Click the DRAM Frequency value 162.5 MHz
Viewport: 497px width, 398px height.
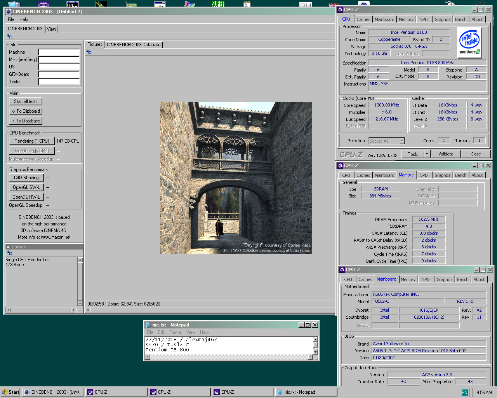tap(429, 219)
